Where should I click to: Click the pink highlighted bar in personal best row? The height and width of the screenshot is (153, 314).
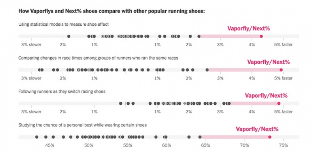click(235, 137)
